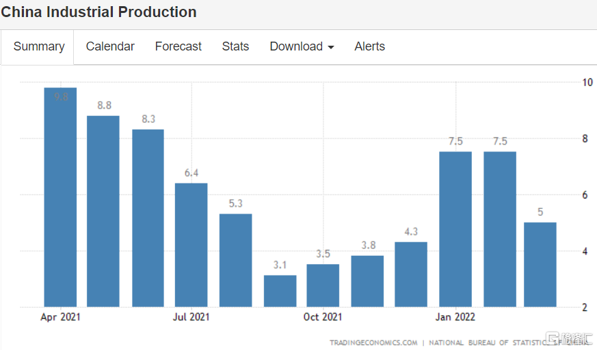Select the bar with value 3.8

click(367, 281)
